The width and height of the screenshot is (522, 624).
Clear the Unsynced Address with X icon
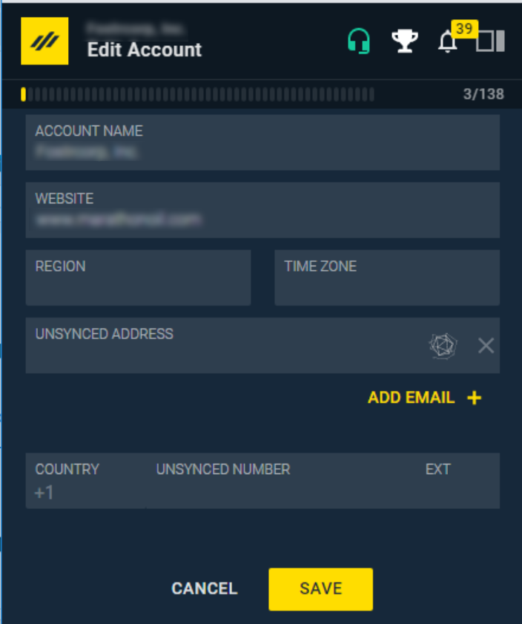tap(486, 346)
